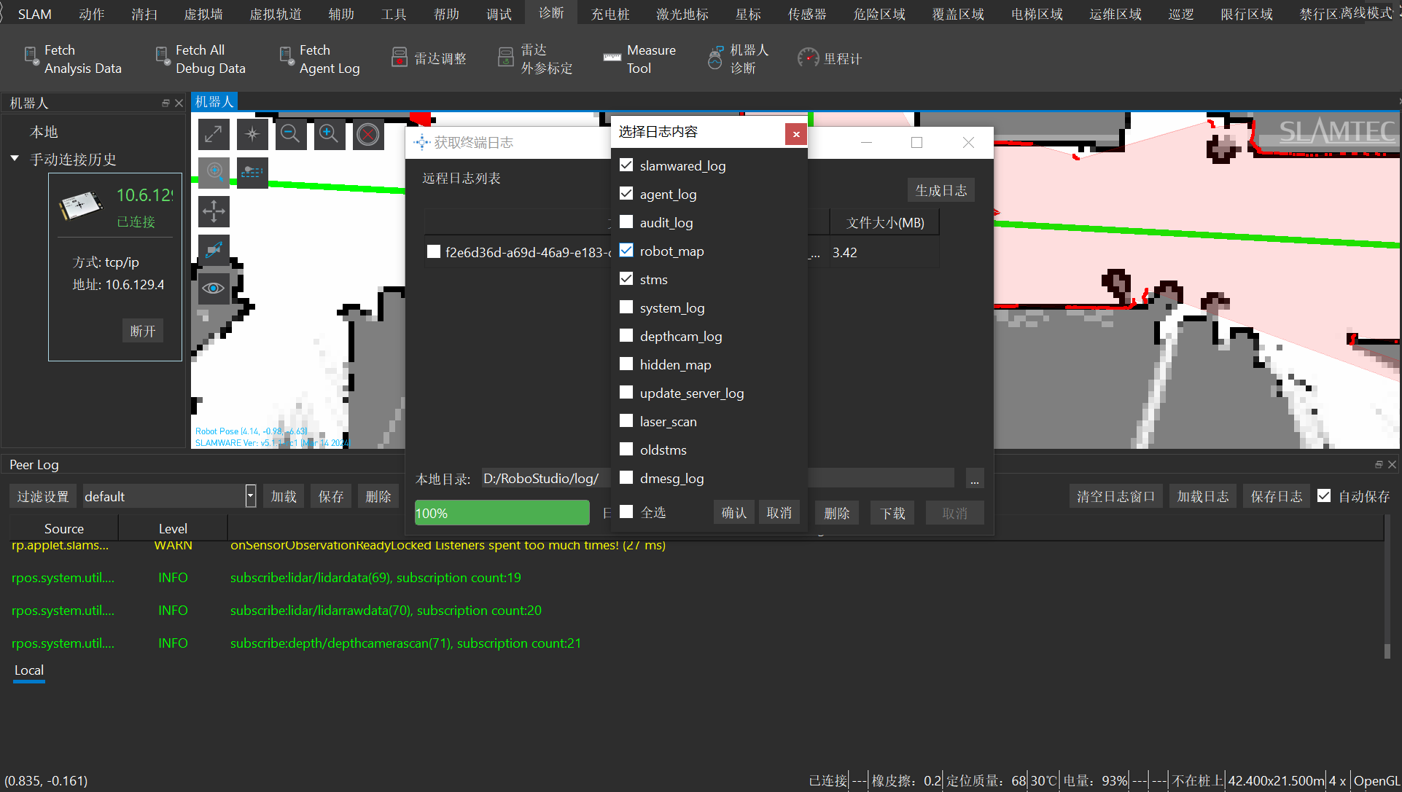Check the 全选 select-all option
Screen dimensions: 1402x792
[626, 511]
